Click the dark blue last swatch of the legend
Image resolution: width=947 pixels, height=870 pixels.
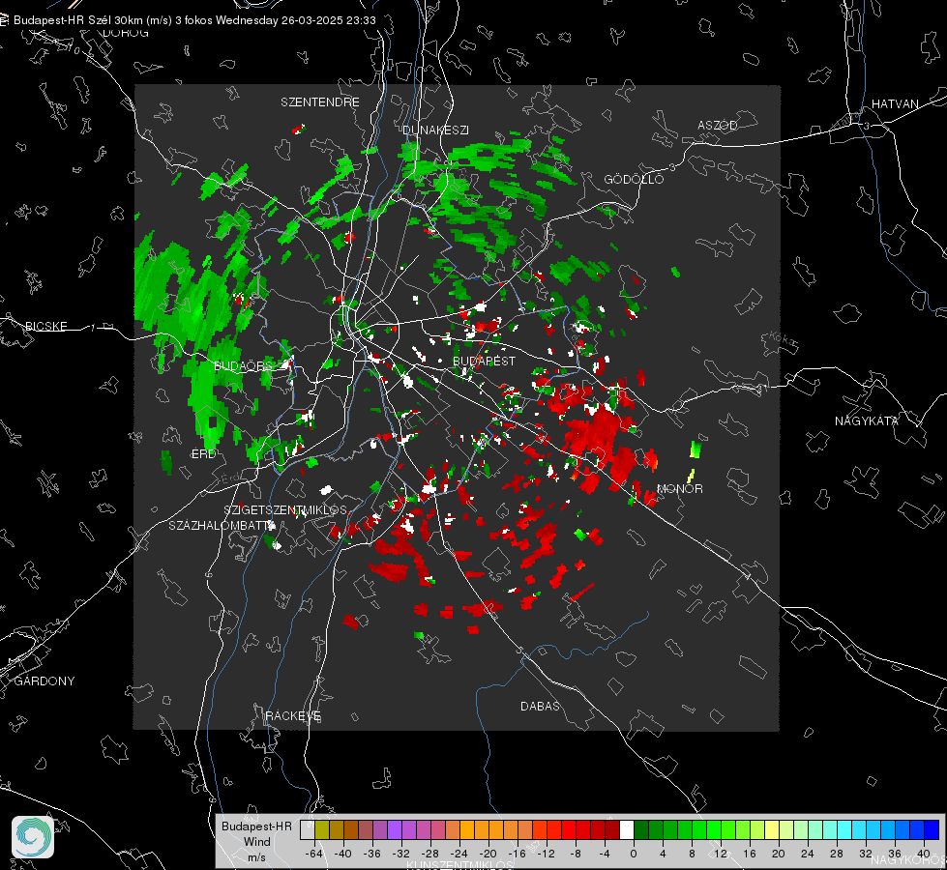(x=932, y=830)
